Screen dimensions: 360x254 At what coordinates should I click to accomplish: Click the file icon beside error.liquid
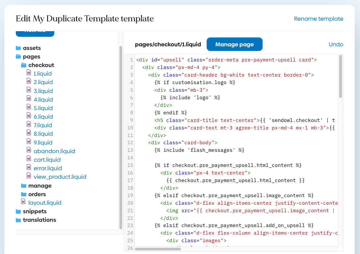tap(29, 167)
